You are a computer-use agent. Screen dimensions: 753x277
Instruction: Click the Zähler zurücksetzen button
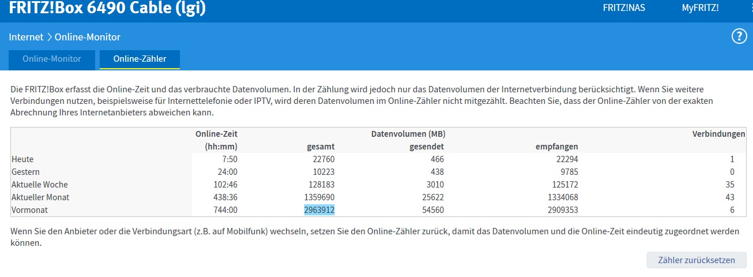tap(696, 260)
